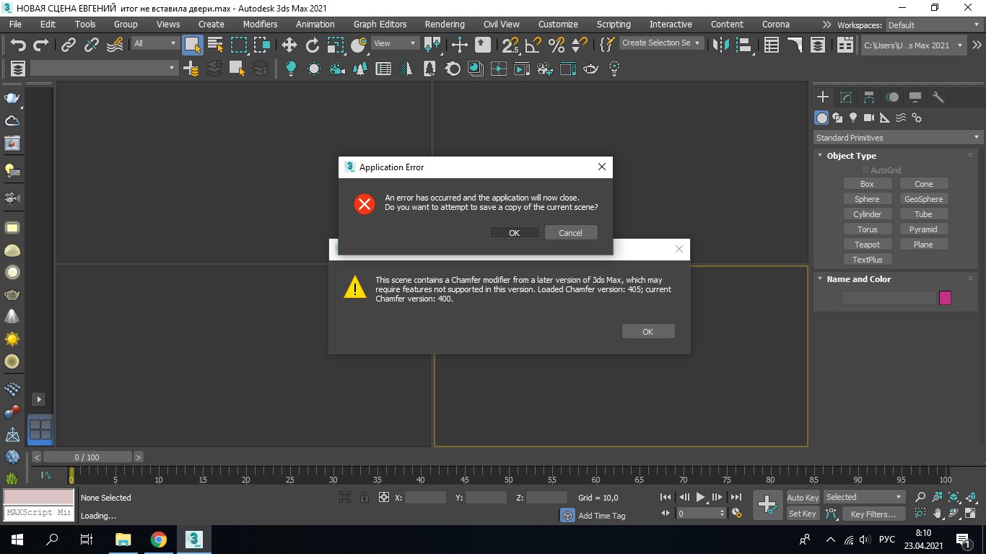Screen dimensions: 986x554
Task: Toggle the Spinner Snap icon
Action: [x=579, y=45]
